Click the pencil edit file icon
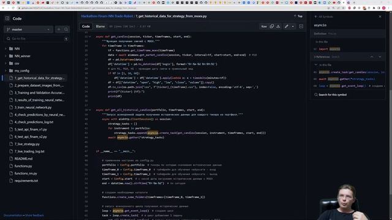 pos(287,26)
